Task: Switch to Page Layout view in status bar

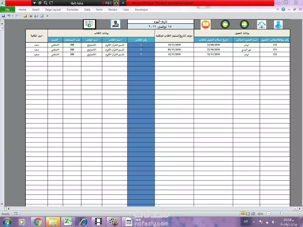Action: pyautogui.click(x=248, y=214)
